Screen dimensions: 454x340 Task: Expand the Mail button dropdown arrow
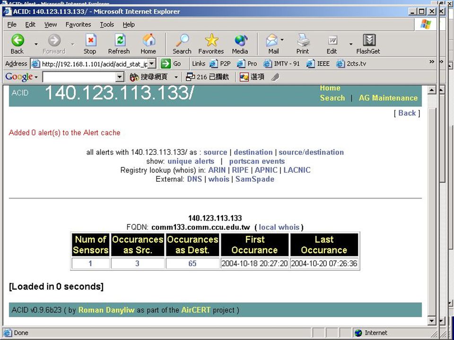[282, 40]
